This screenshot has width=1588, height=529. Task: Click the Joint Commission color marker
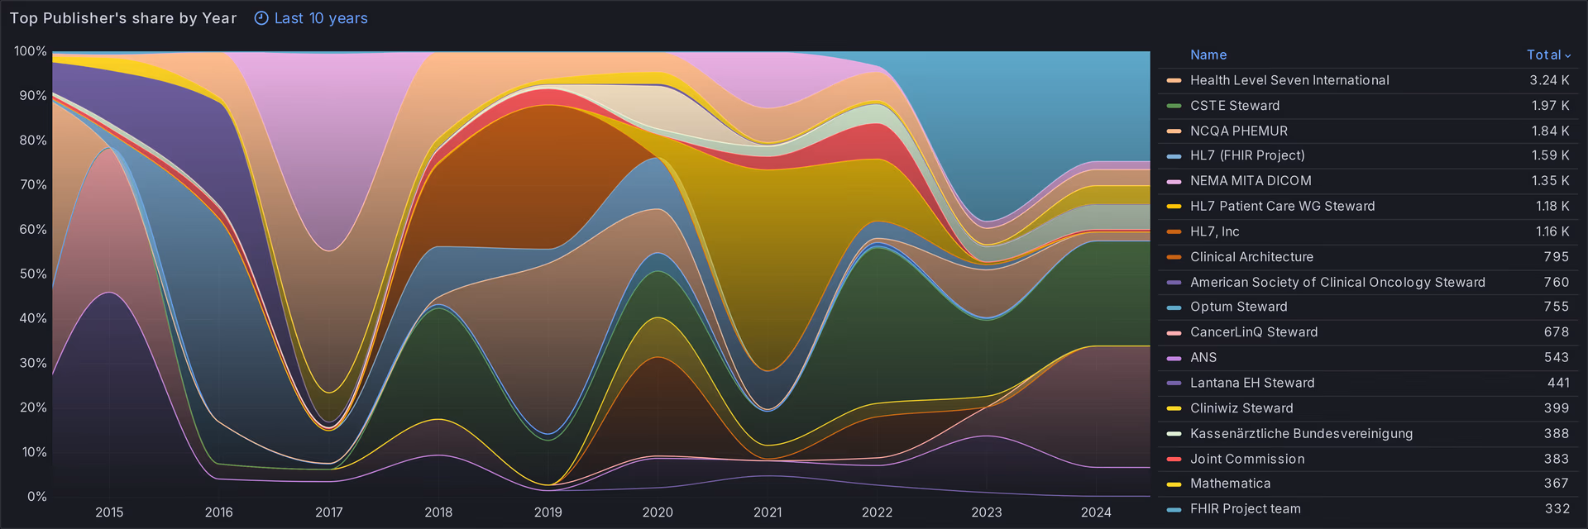(1174, 460)
